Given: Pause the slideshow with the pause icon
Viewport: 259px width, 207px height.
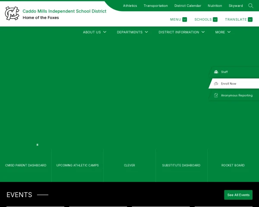Looking at the screenshot, I should 37,145.
